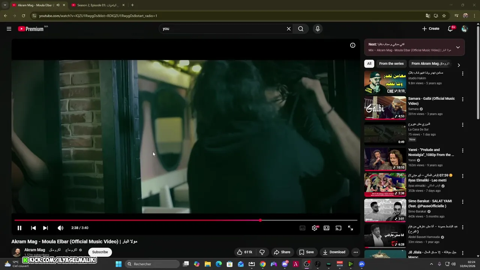480x270 pixels.
Task: Download this video
Action: coord(334,252)
